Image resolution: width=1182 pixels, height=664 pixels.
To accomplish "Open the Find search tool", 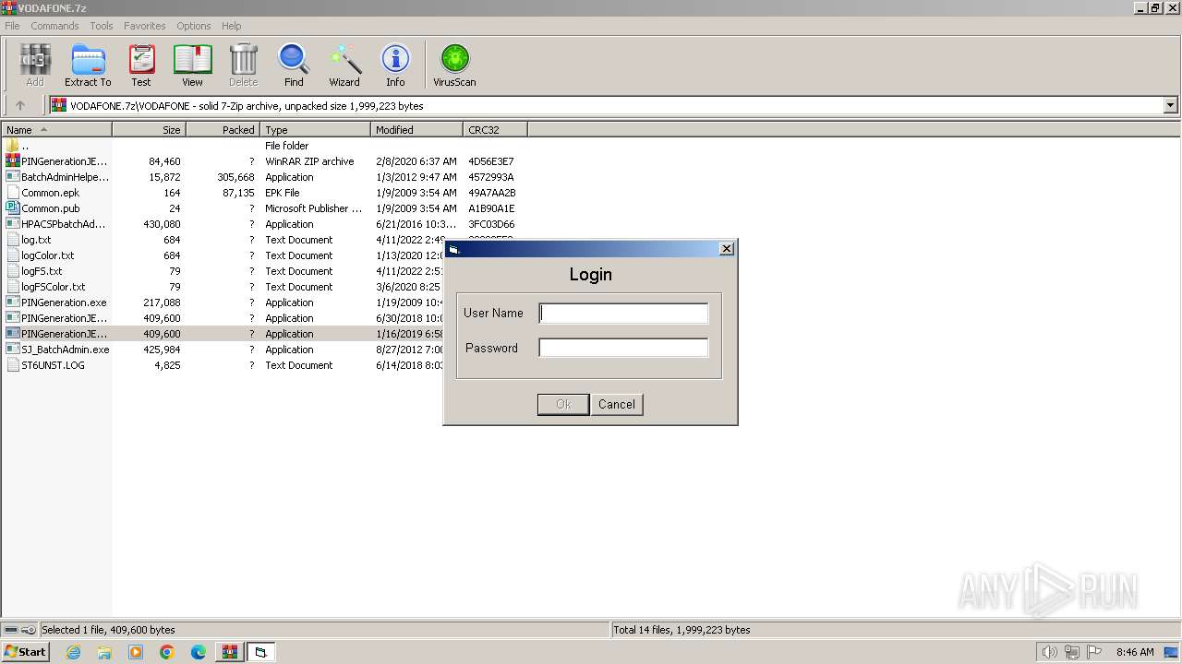I will [294, 65].
